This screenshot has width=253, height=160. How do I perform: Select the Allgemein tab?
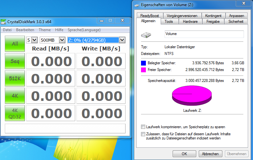click(148, 21)
